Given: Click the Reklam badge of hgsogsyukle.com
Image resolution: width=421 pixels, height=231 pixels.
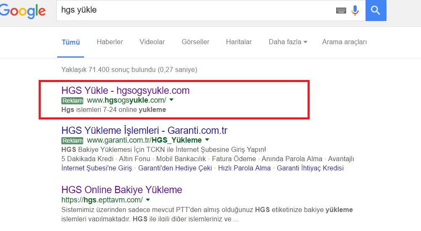Looking at the screenshot, I should (73, 101).
